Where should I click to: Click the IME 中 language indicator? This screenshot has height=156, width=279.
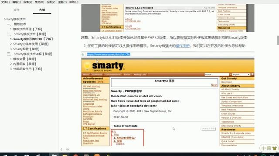tap(263, 148)
